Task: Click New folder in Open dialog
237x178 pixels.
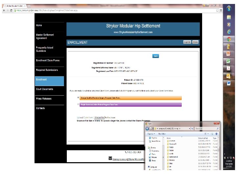Action: point(162,134)
